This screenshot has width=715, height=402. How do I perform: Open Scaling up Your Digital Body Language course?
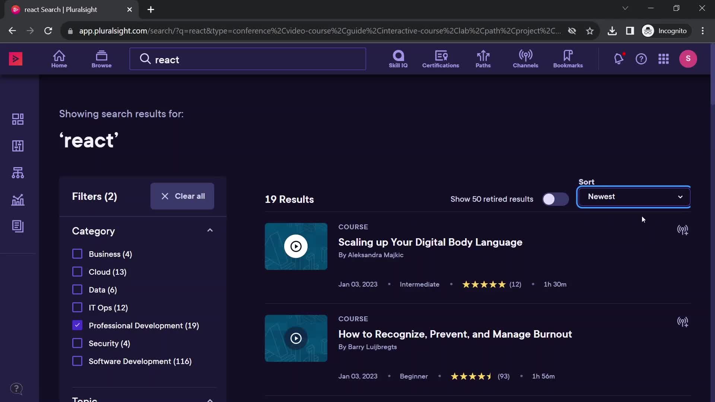[430, 242]
